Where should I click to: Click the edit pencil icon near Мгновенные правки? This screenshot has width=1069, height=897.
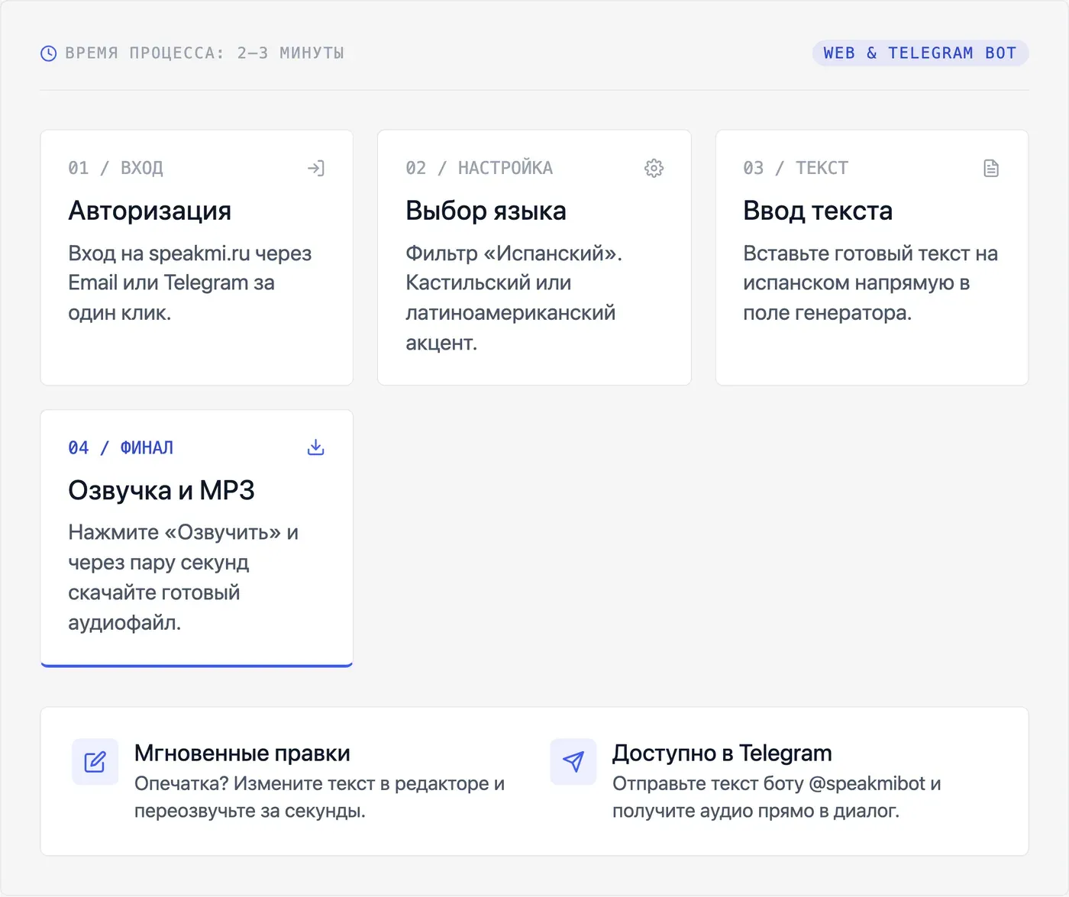pos(95,761)
